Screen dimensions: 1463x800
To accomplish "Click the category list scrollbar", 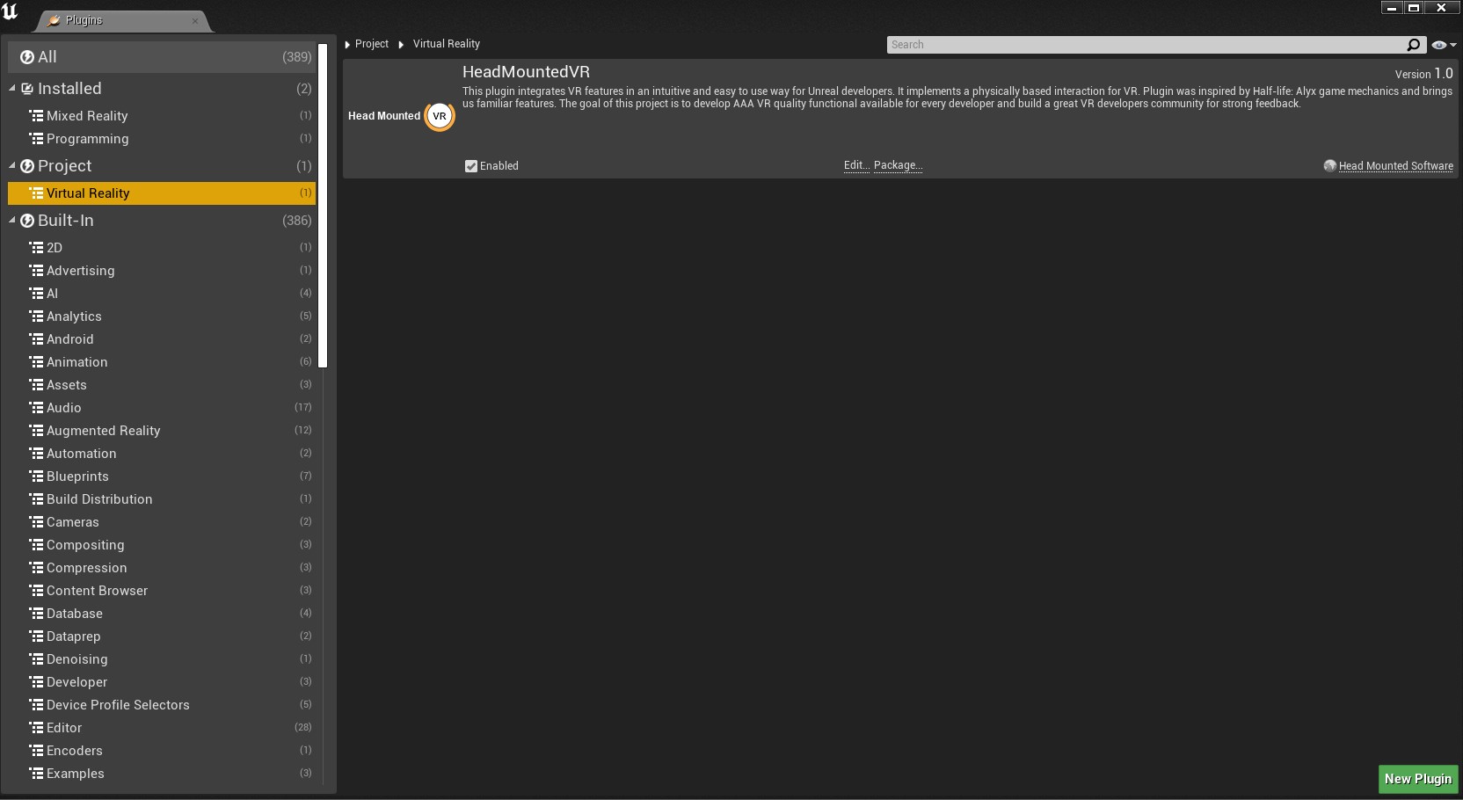I will 323,205.
